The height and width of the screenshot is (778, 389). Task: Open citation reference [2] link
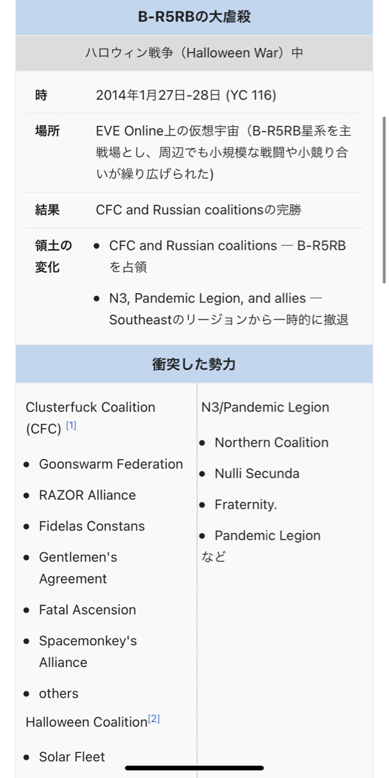click(x=154, y=719)
